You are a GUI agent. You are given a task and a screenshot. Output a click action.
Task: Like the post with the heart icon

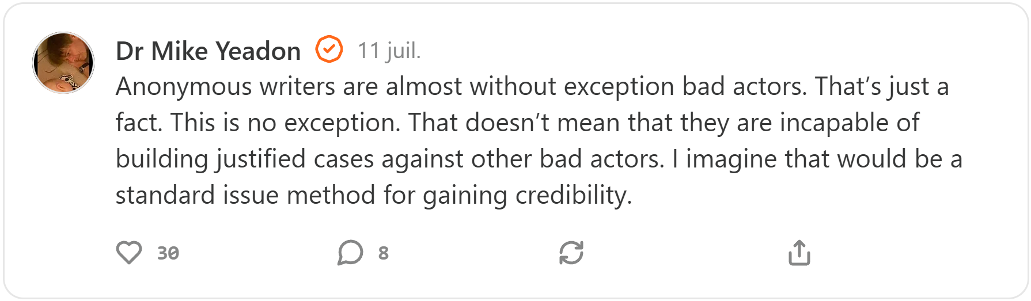(x=129, y=253)
